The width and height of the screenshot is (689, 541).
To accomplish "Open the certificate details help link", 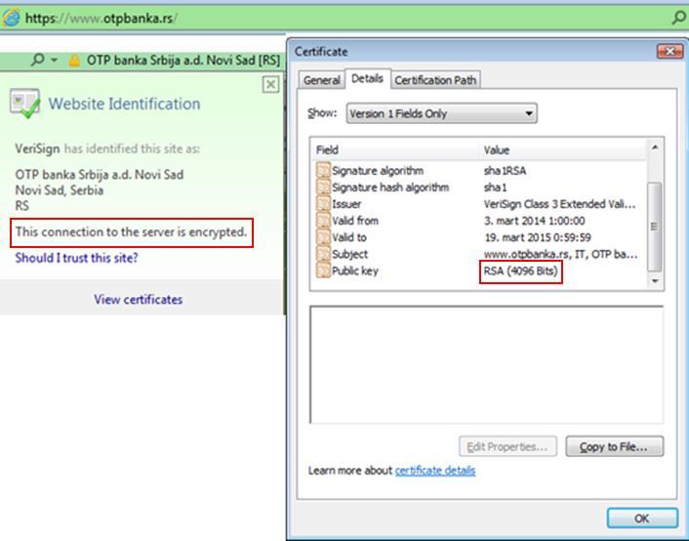I will point(435,471).
